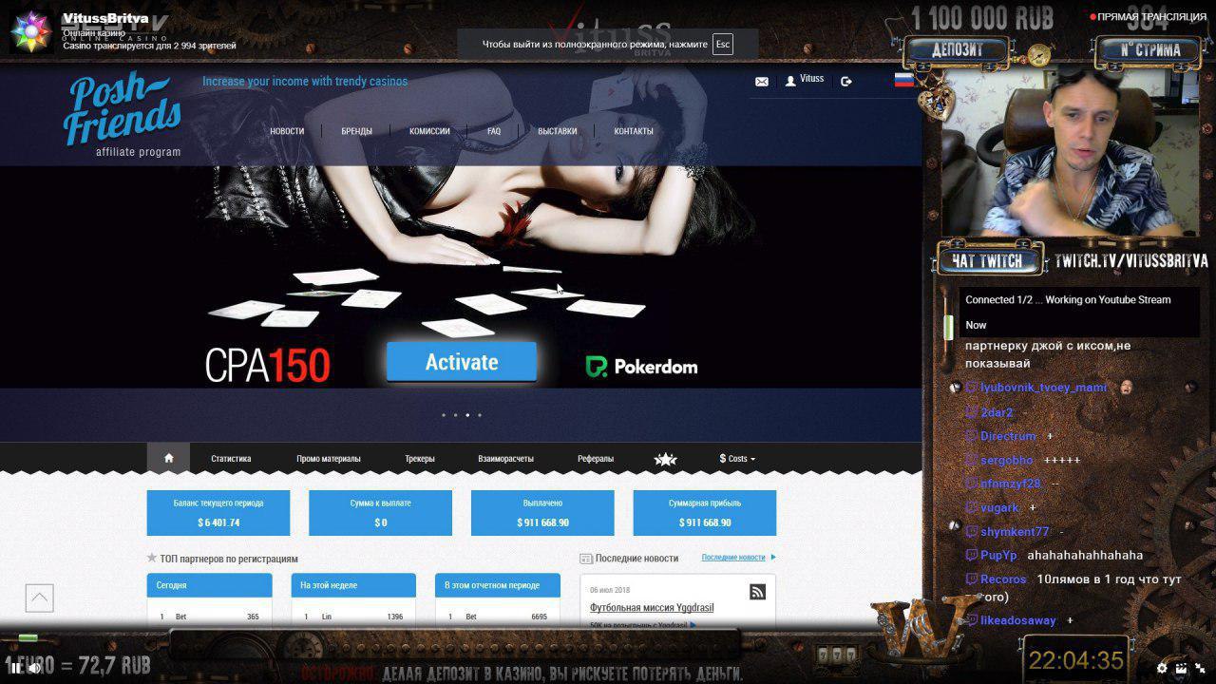The image size is (1216, 684).
Task: Select the В этом отчетном периоде header
Action: pos(498,585)
